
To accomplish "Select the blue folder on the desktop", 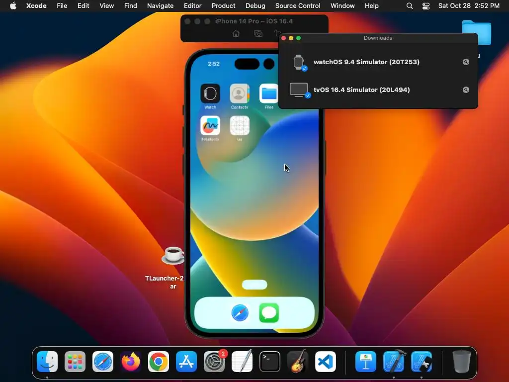I will [x=476, y=32].
